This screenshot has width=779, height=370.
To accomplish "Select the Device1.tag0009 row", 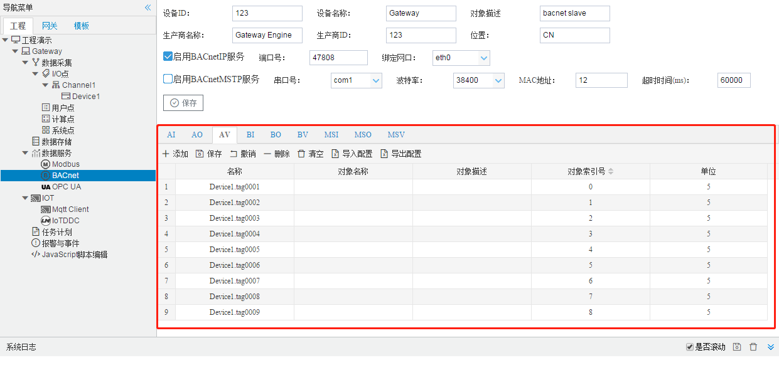I will pyautogui.click(x=463, y=312).
